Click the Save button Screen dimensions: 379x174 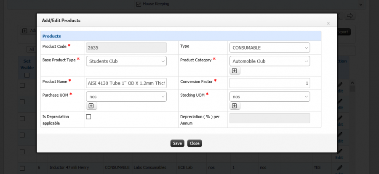(177, 143)
